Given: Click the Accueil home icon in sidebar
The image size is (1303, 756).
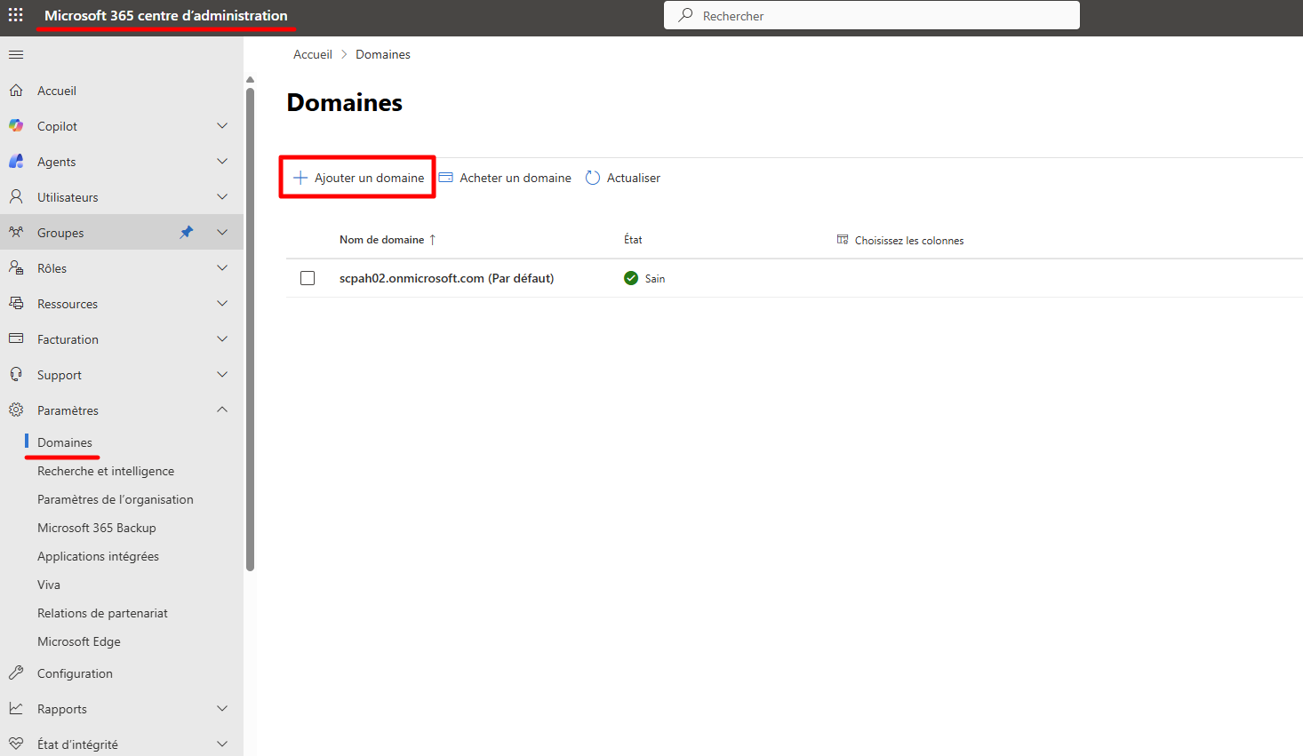Looking at the screenshot, I should [16, 91].
